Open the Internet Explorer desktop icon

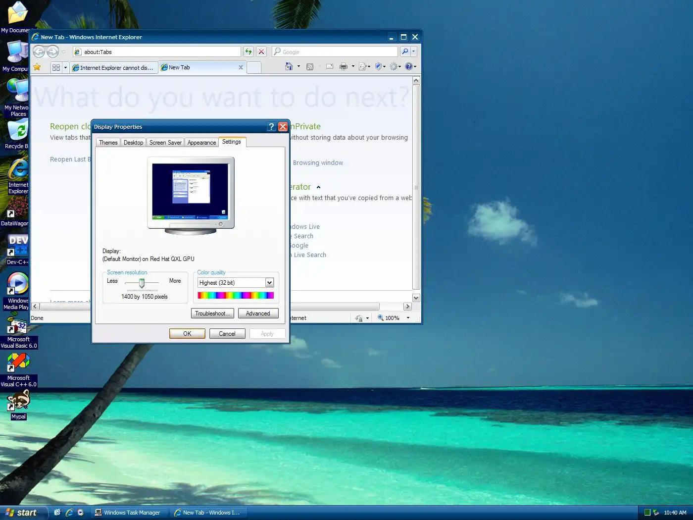click(x=18, y=176)
